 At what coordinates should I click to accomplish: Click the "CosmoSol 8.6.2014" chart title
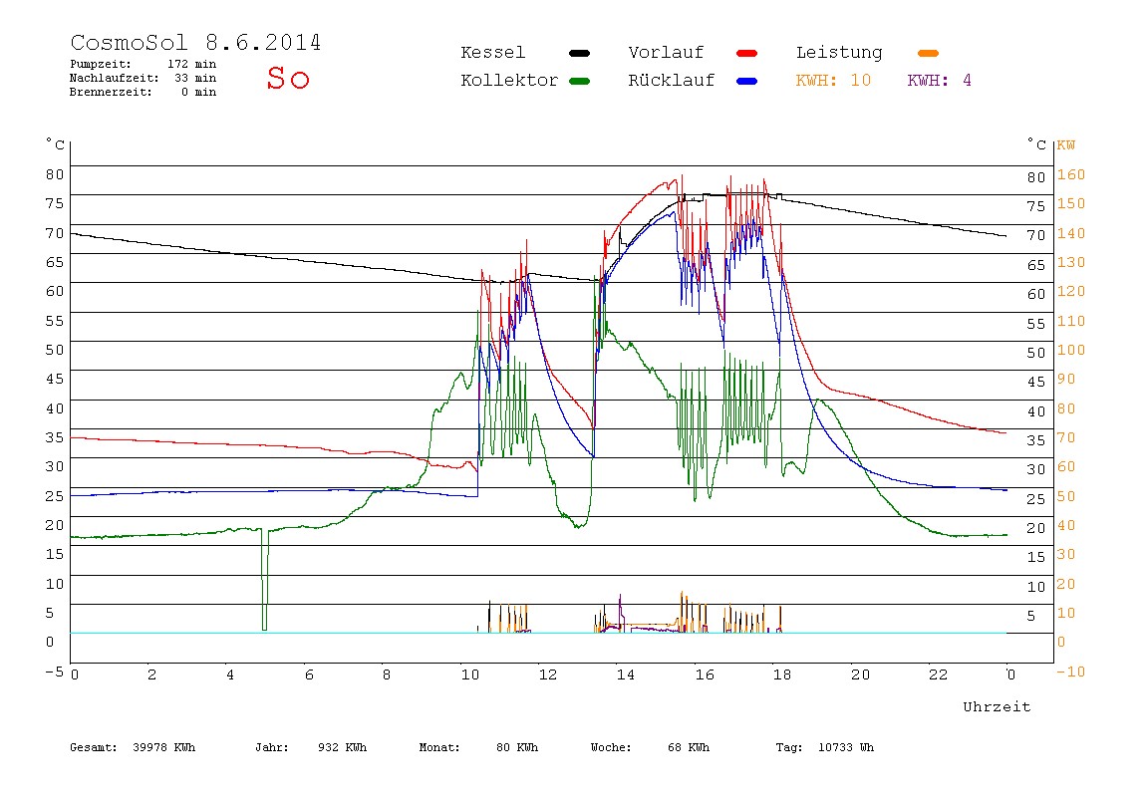pos(195,42)
